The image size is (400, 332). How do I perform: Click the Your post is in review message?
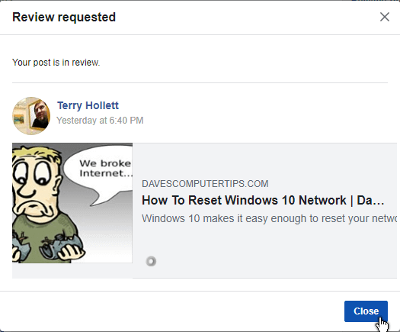pyautogui.click(x=56, y=62)
